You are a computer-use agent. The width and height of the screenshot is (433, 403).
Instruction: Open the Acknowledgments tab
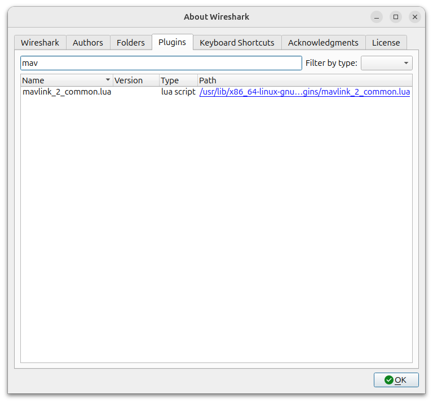pos(323,43)
